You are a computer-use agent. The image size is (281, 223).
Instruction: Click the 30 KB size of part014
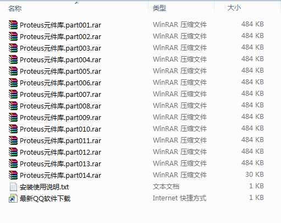click(x=255, y=175)
